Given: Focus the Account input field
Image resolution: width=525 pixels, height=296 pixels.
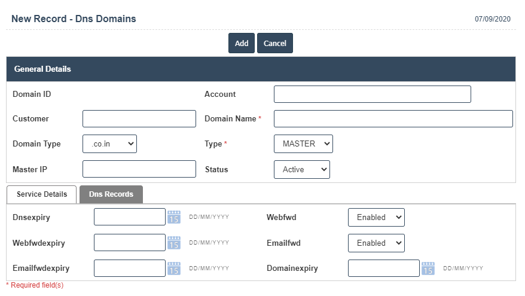Looking at the screenshot, I should (x=372, y=94).
